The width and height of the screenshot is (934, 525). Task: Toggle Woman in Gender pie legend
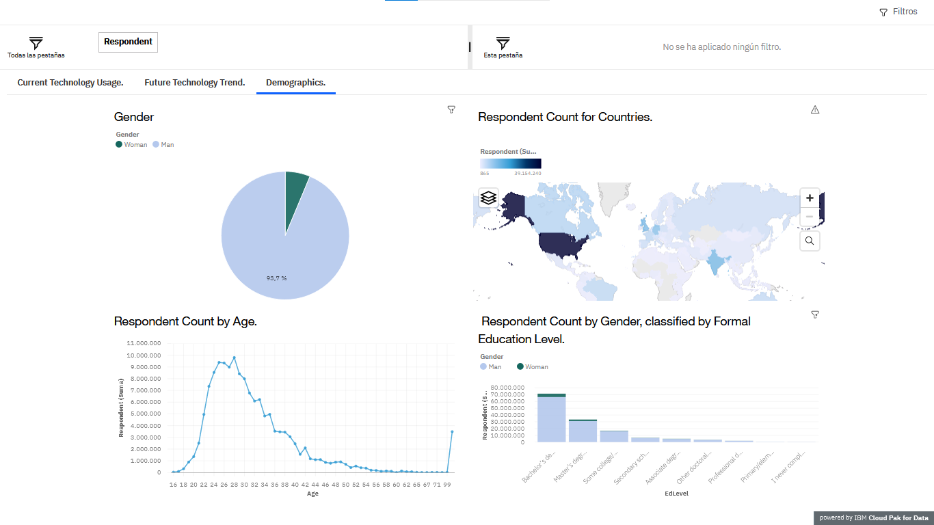132,145
